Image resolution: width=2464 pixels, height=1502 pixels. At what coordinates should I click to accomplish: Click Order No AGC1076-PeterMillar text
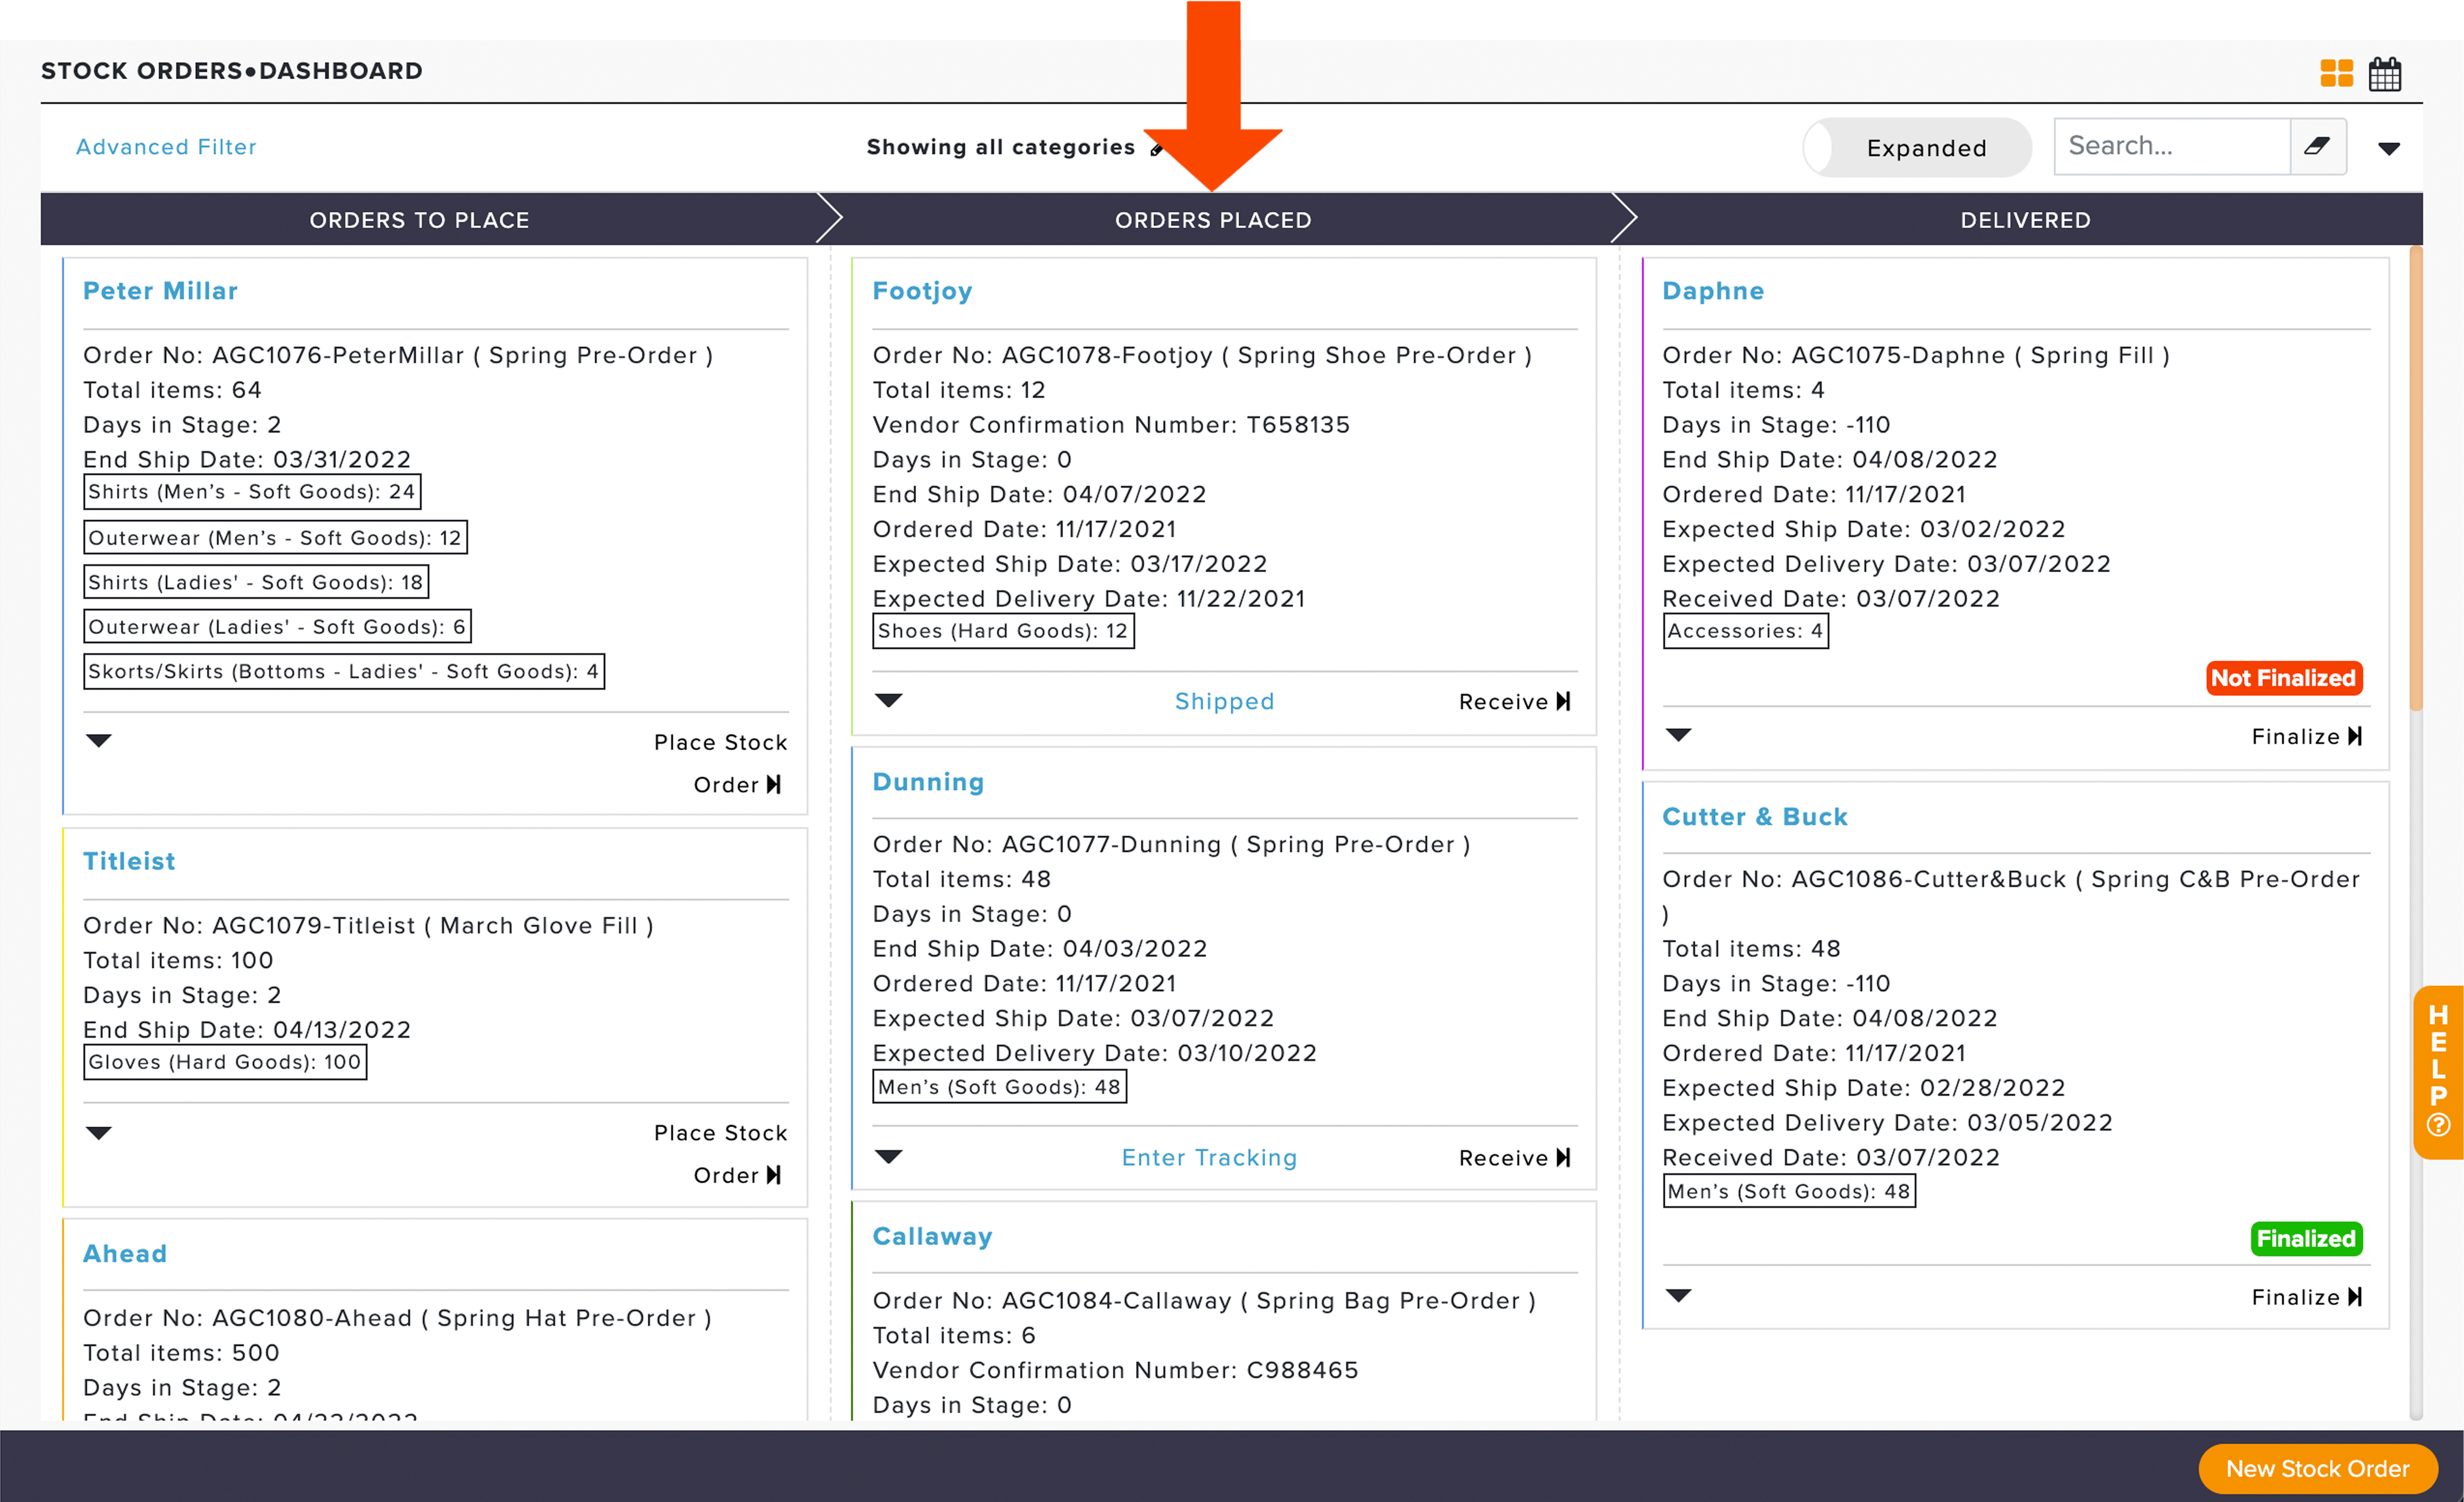pyautogui.click(x=398, y=355)
